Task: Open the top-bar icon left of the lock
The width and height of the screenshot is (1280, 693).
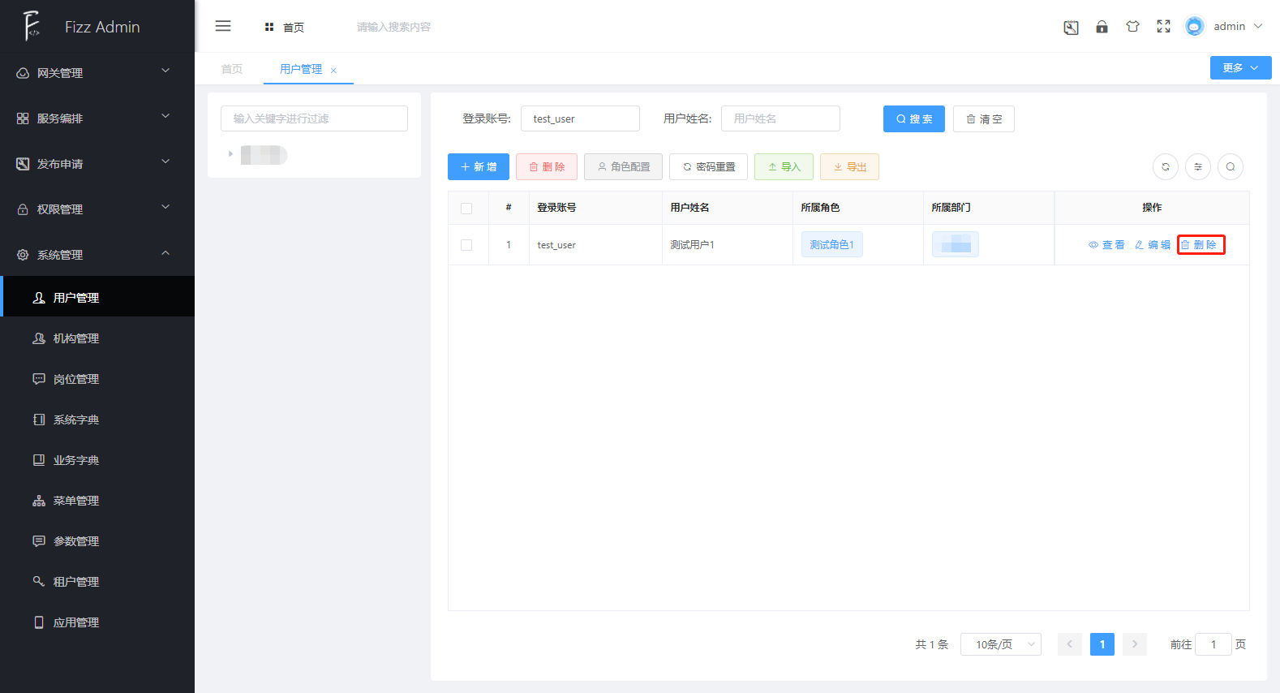Action: tap(1071, 27)
